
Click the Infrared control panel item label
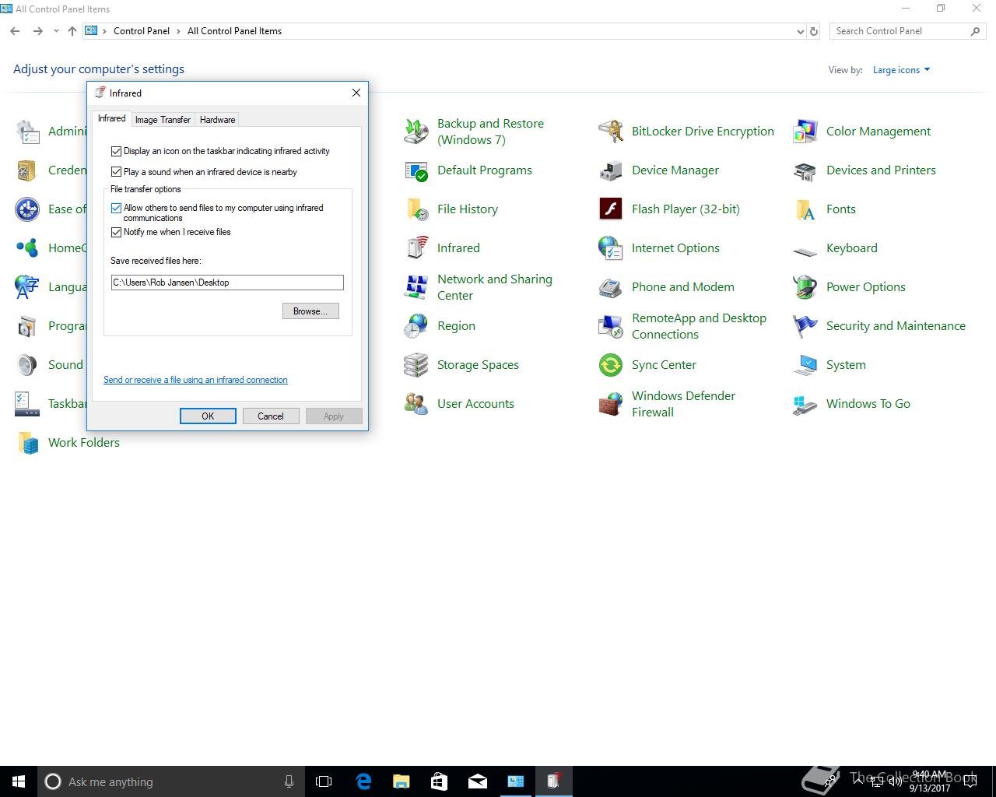coord(458,248)
